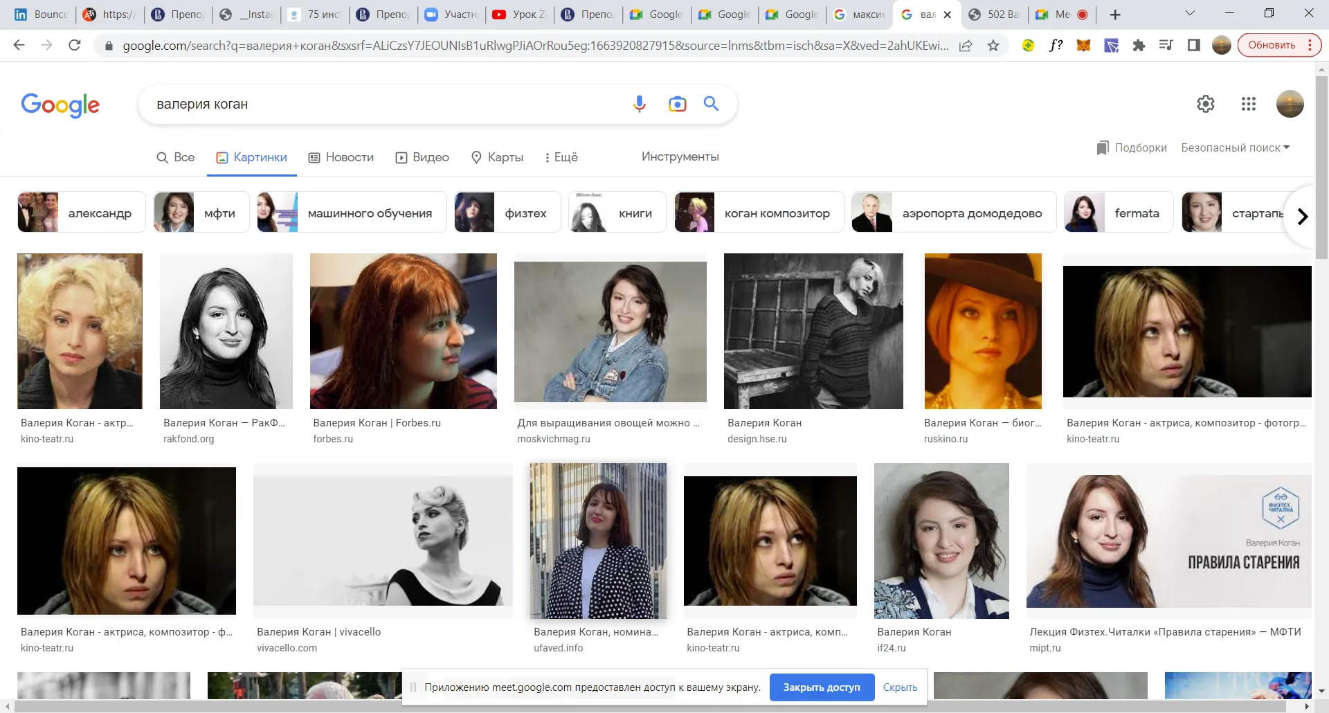Open the tab search dropdown chevron
The width and height of the screenshot is (1329, 713).
[x=1190, y=14]
